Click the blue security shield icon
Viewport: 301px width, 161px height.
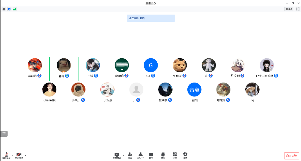pos(9,9)
